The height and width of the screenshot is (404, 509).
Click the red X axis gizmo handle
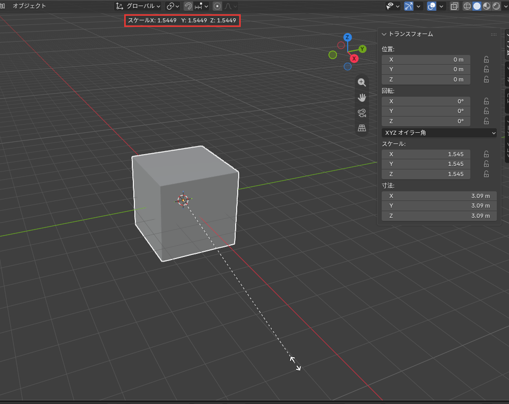click(354, 59)
